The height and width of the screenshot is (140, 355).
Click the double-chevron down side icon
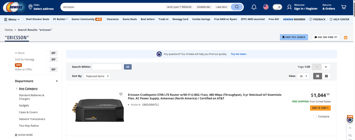tap(350, 128)
